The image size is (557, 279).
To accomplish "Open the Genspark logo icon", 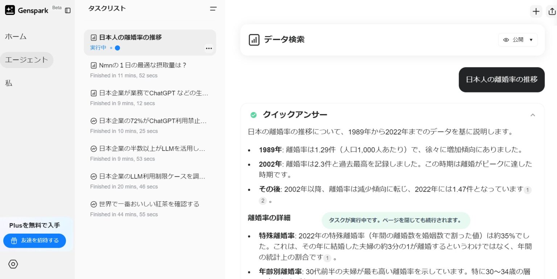I will coord(9,10).
